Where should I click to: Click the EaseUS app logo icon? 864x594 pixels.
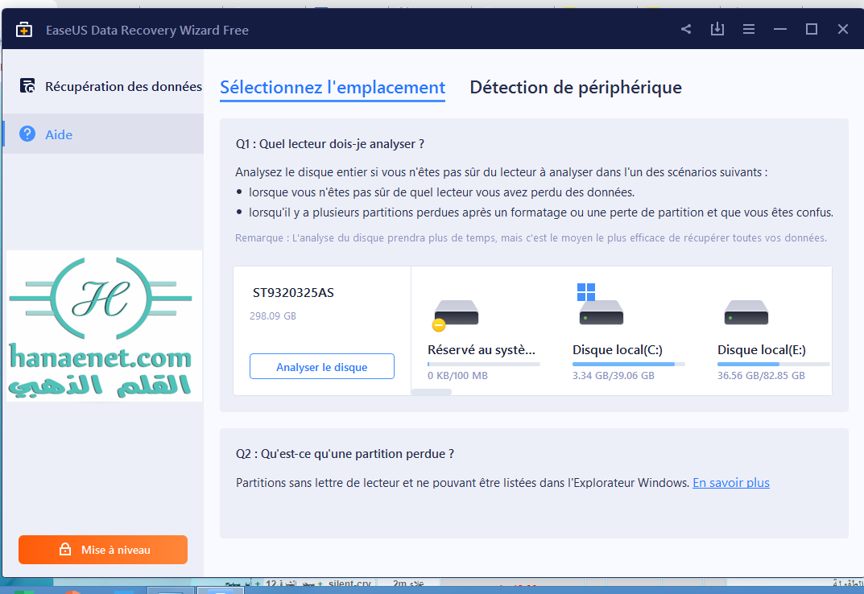click(23, 30)
